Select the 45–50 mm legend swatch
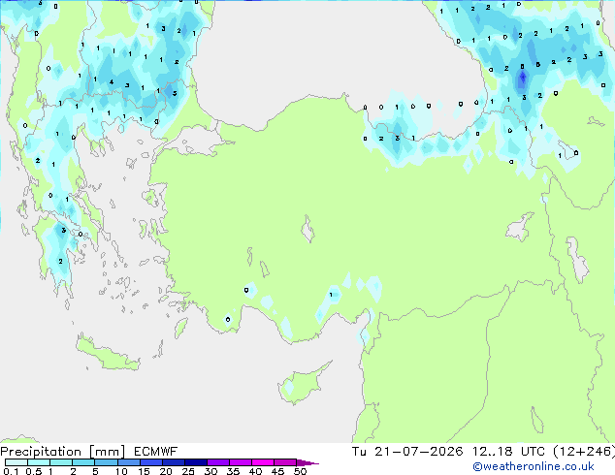Screen dimensions: 615x475 click(285, 462)
